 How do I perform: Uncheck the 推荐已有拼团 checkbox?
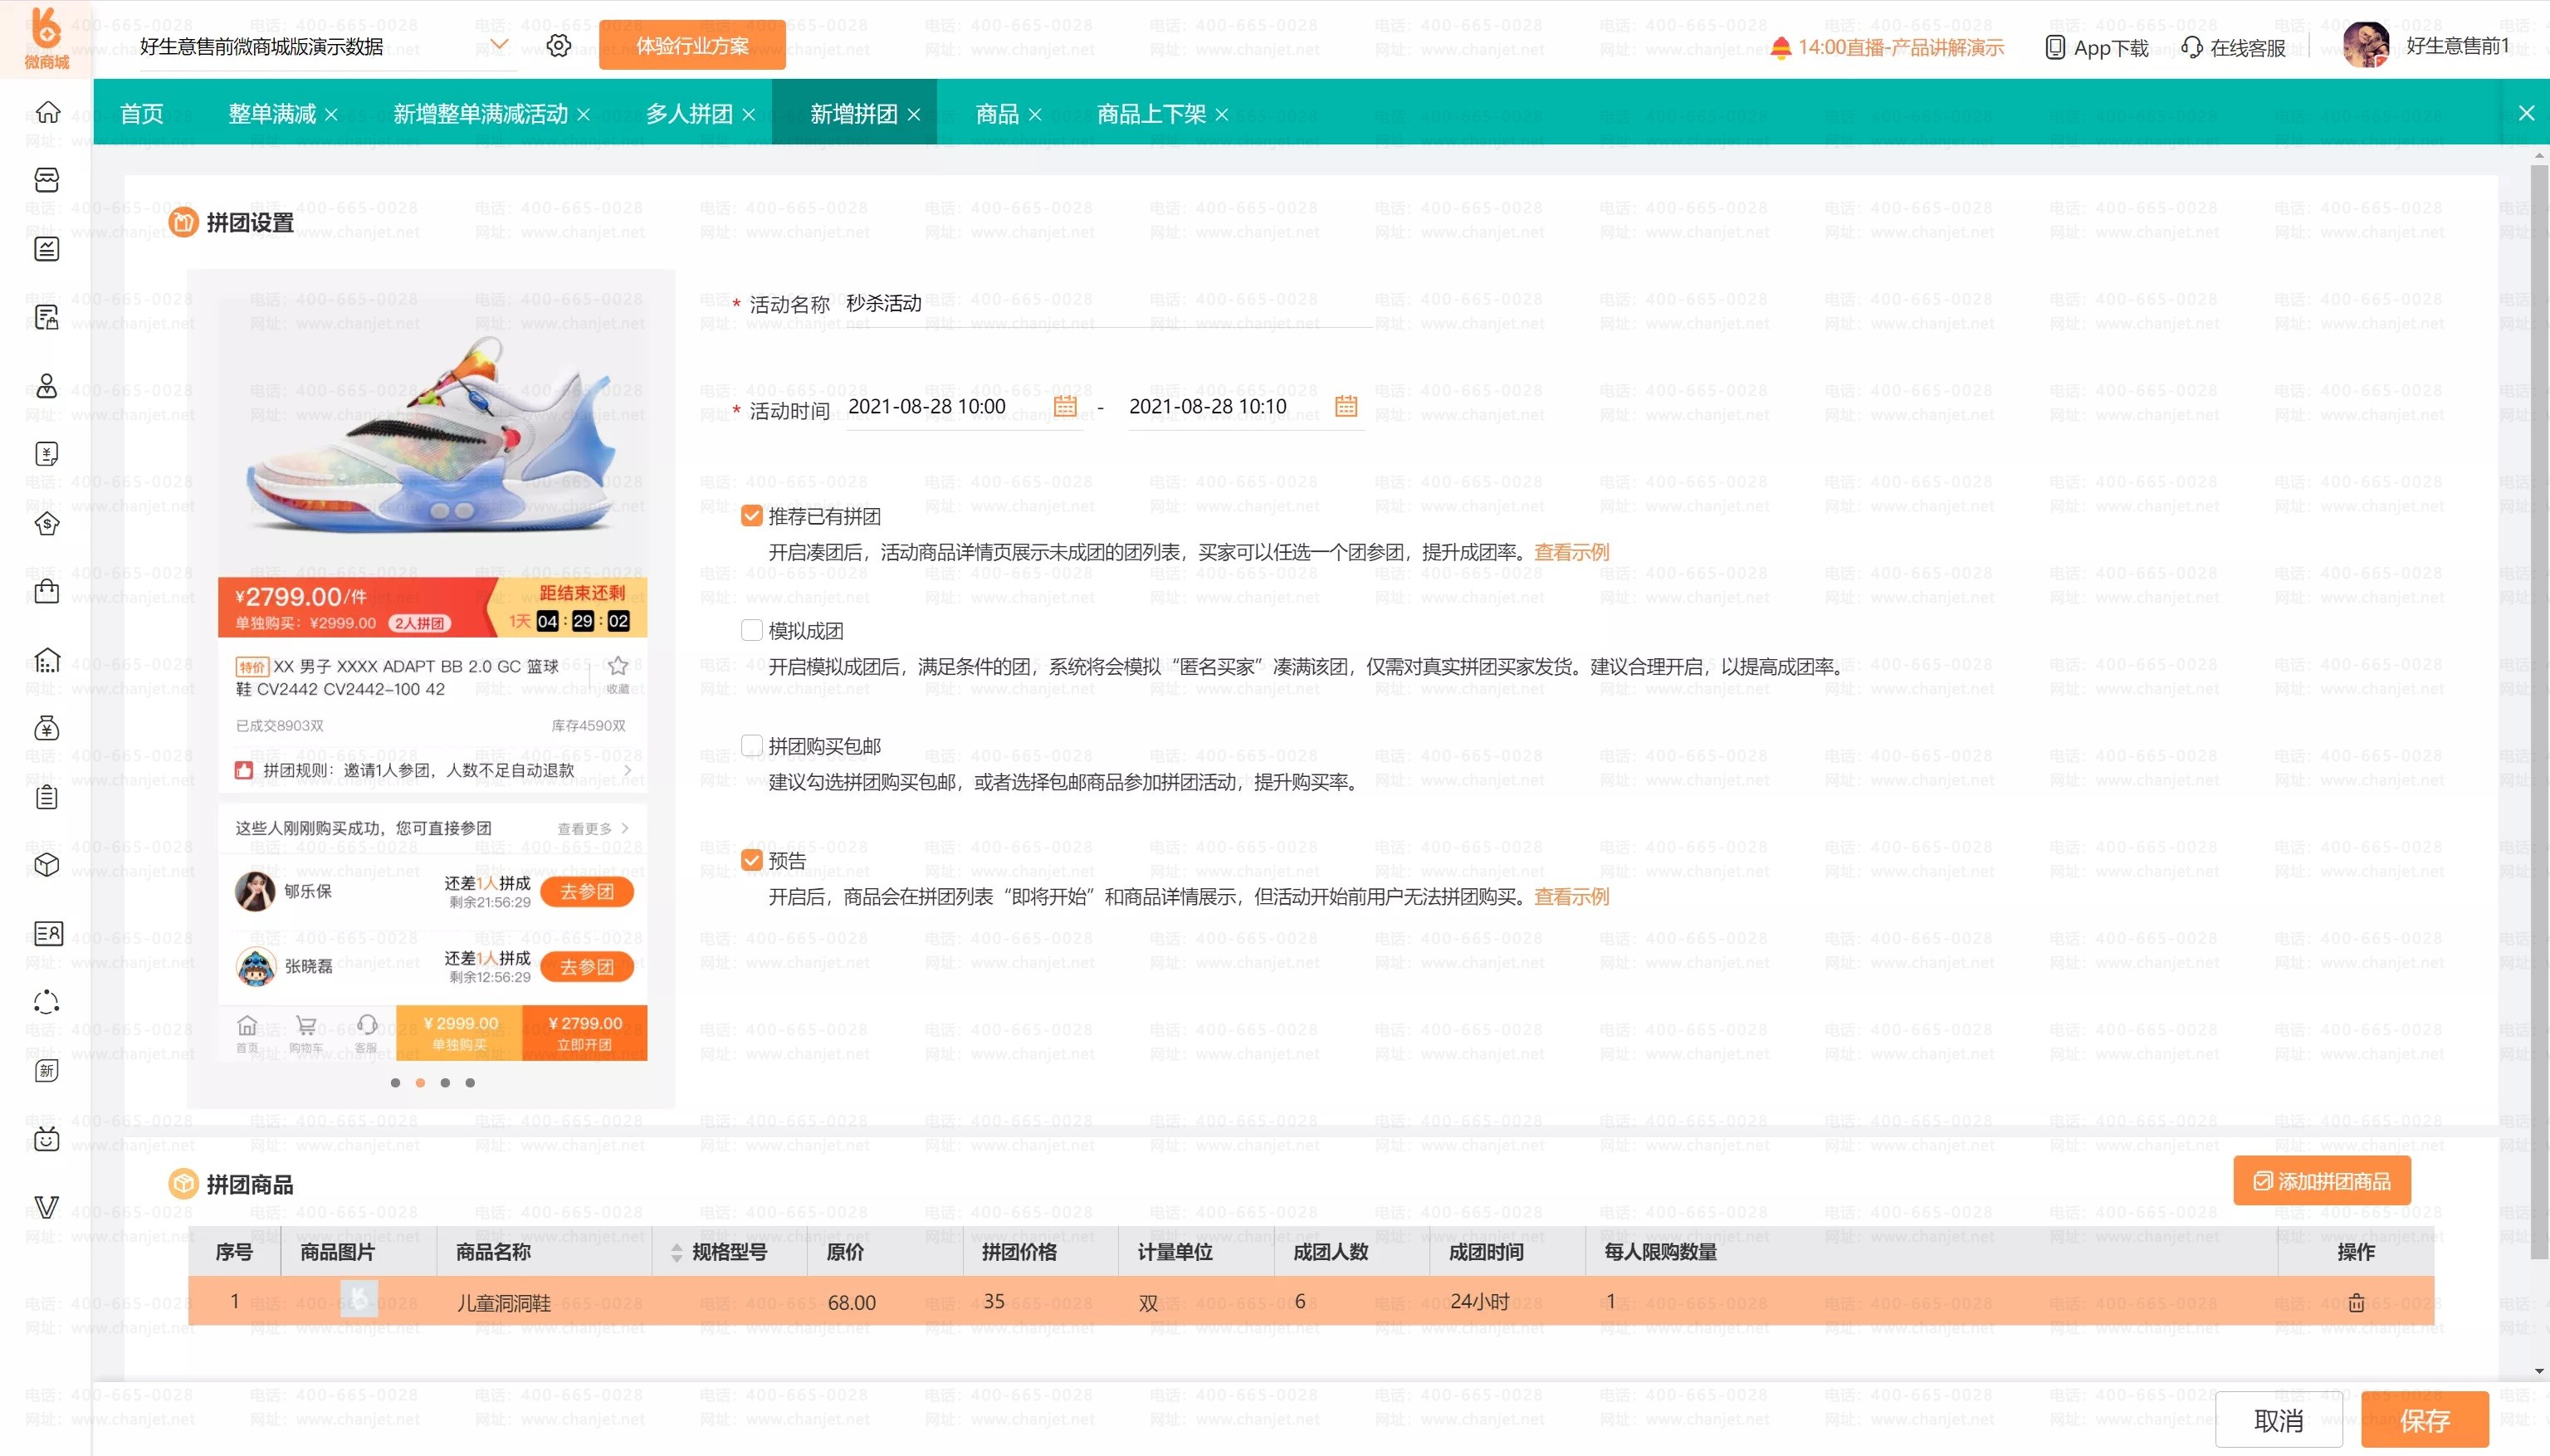tap(752, 516)
